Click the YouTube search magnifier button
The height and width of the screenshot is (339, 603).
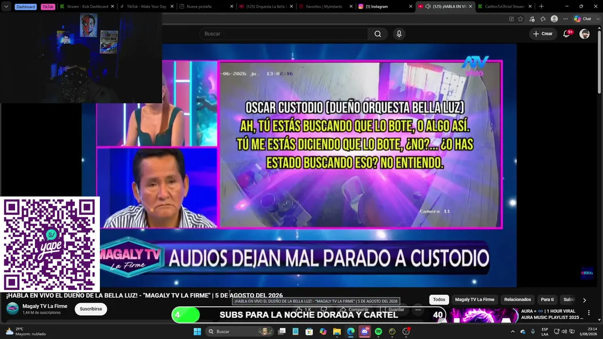[x=378, y=34]
